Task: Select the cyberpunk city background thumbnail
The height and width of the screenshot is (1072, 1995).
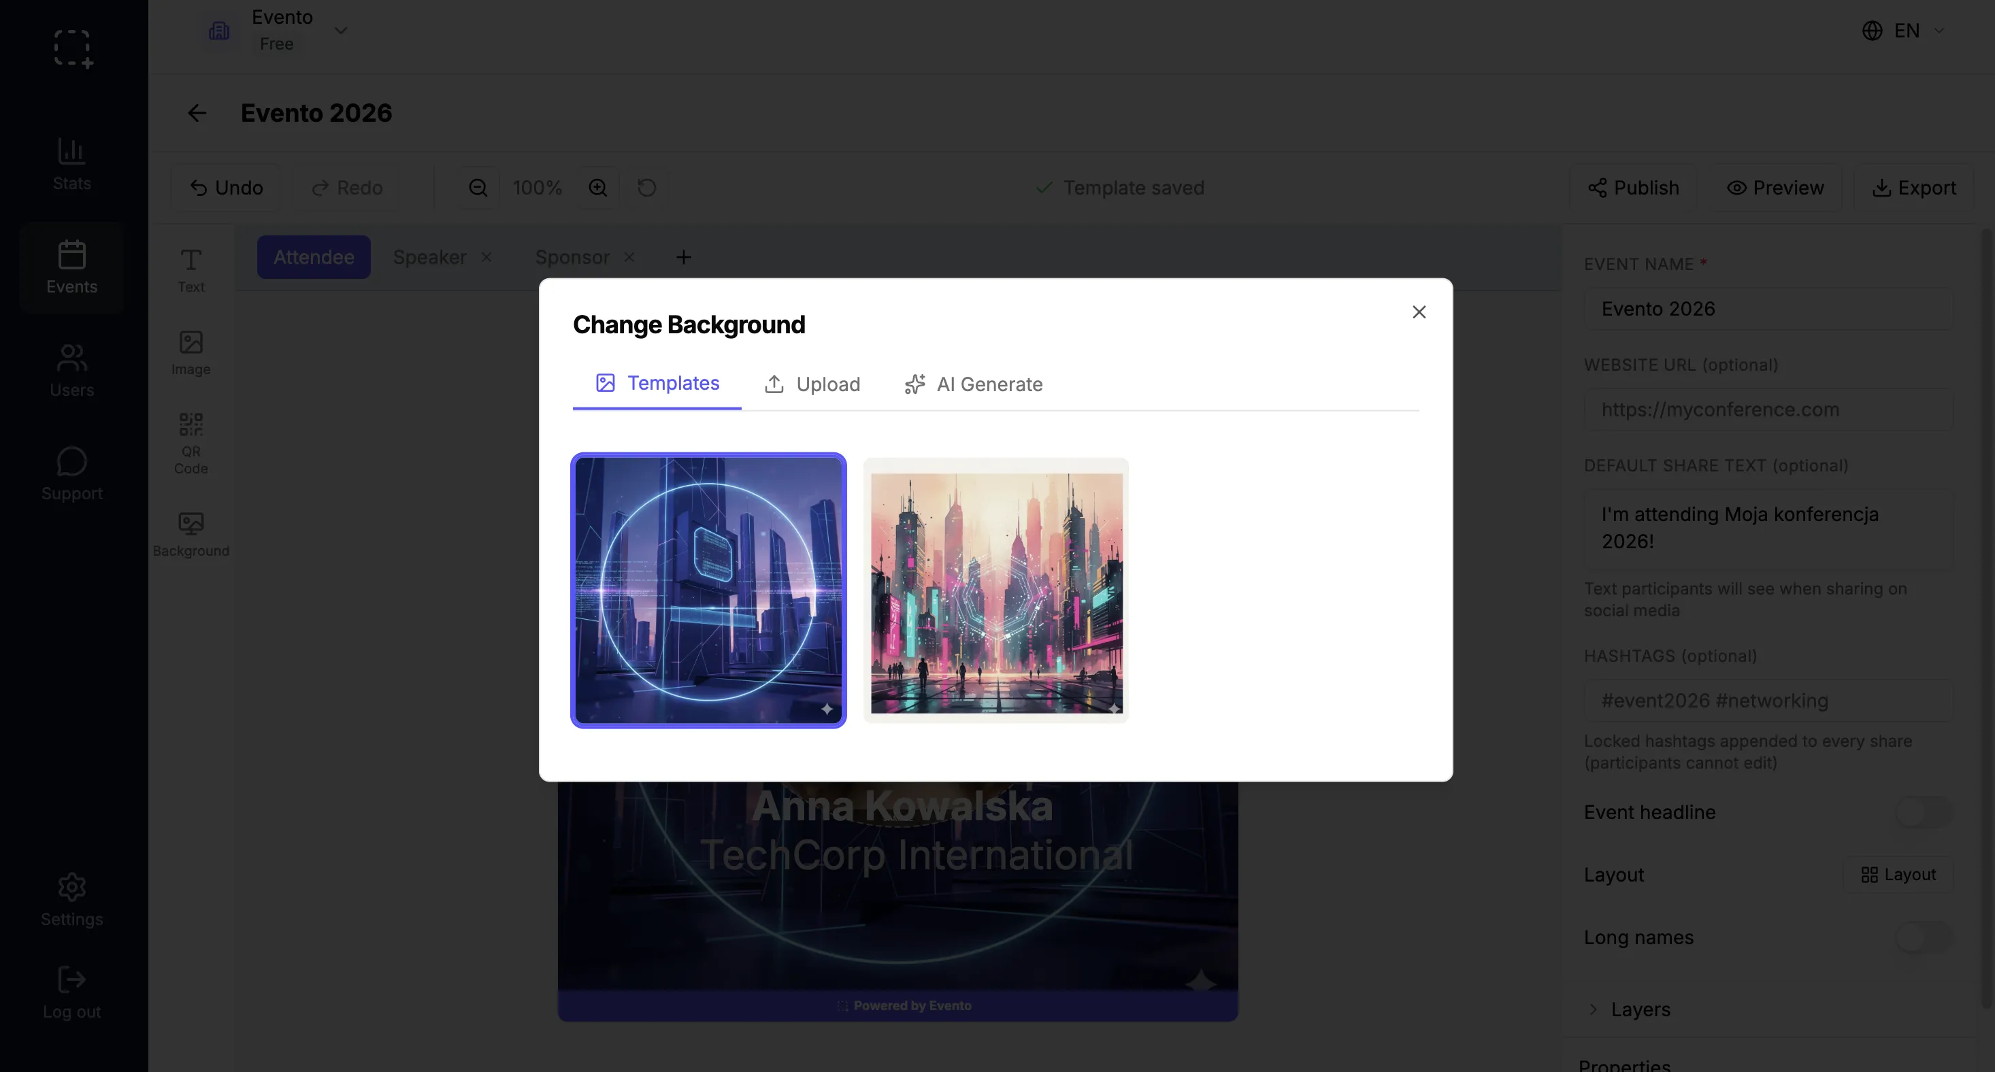Action: click(x=995, y=590)
